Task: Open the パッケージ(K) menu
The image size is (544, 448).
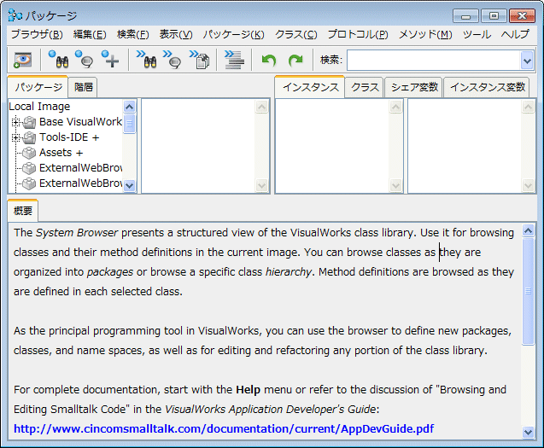Action: pyautogui.click(x=234, y=34)
